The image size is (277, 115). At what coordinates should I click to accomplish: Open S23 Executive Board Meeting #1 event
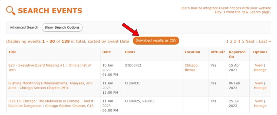[x=50, y=68]
